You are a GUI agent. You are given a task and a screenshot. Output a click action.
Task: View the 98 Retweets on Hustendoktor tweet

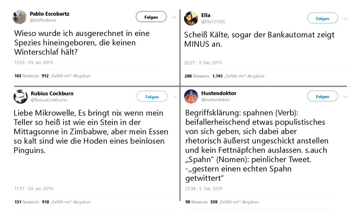(196, 202)
